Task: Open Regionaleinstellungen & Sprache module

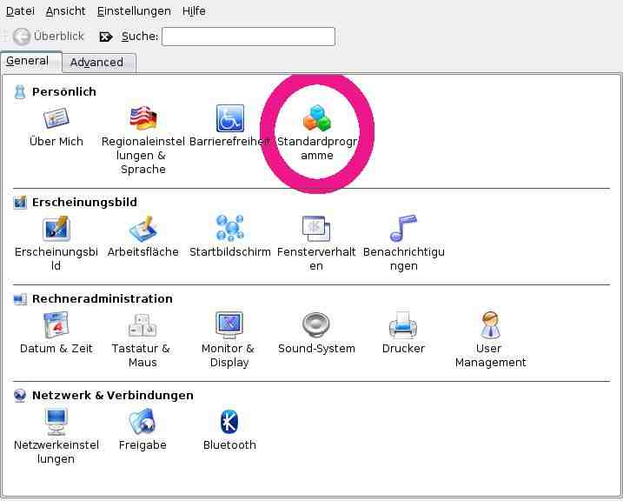Action: click(x=142, y=118)
